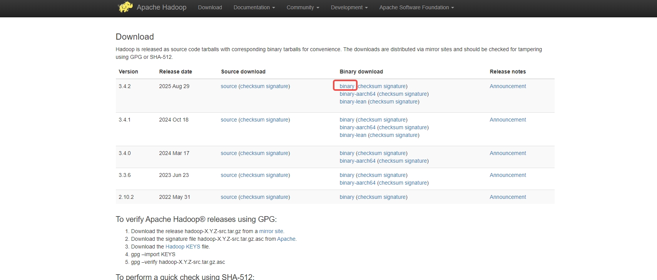Download binary-aarch64 for version 3.3.6
The width and height of the screenshot is (657, 280).
(x=358, y=183)
